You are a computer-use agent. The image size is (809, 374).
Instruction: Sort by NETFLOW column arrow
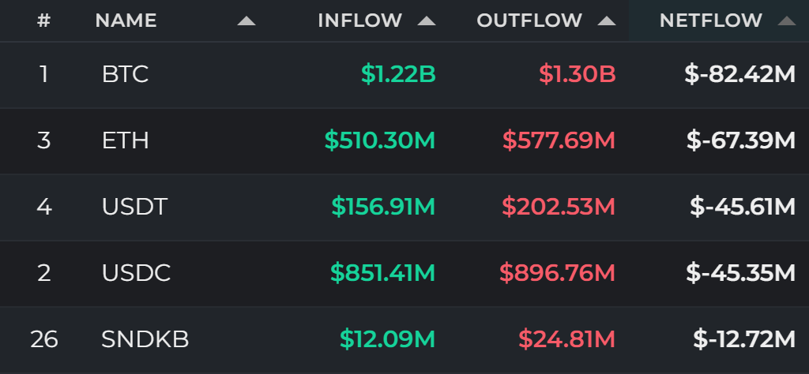pos(787,21)
